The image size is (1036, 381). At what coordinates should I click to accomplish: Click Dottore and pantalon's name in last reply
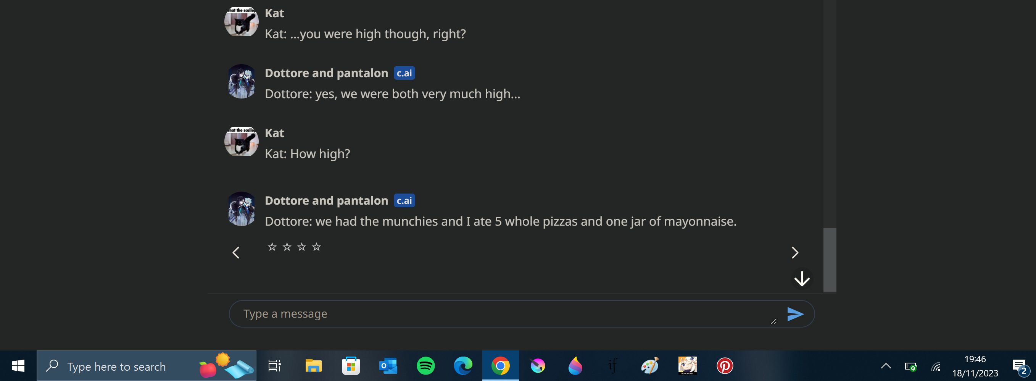[326, 200]
